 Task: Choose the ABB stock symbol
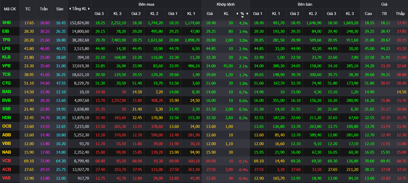[7, 135]
